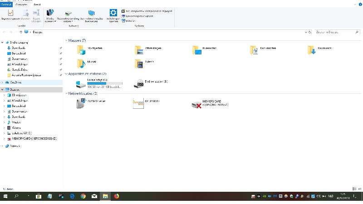The image size is (363, 204).
Task: Open the Bestand menu tab
Action: tap(6, 5)
